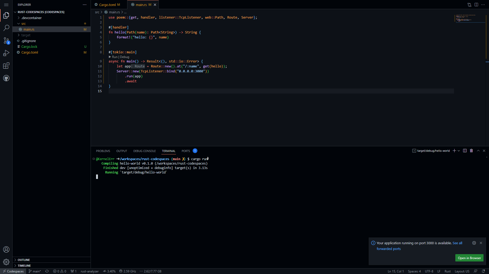Click rust-analyzer status bar item
489x274 pixels.
[x=90, y=271]
